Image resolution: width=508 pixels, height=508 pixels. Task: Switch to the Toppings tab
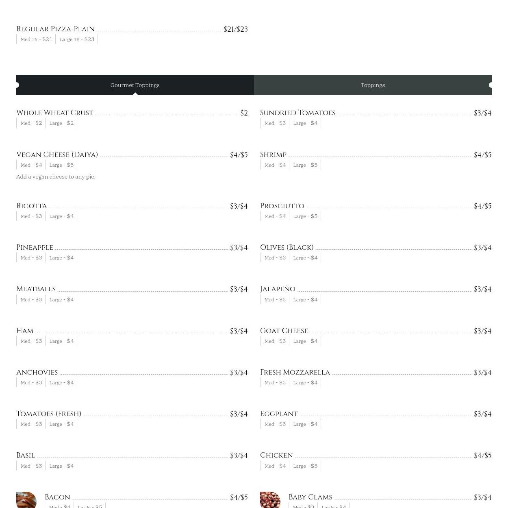(x=373, y=85)
